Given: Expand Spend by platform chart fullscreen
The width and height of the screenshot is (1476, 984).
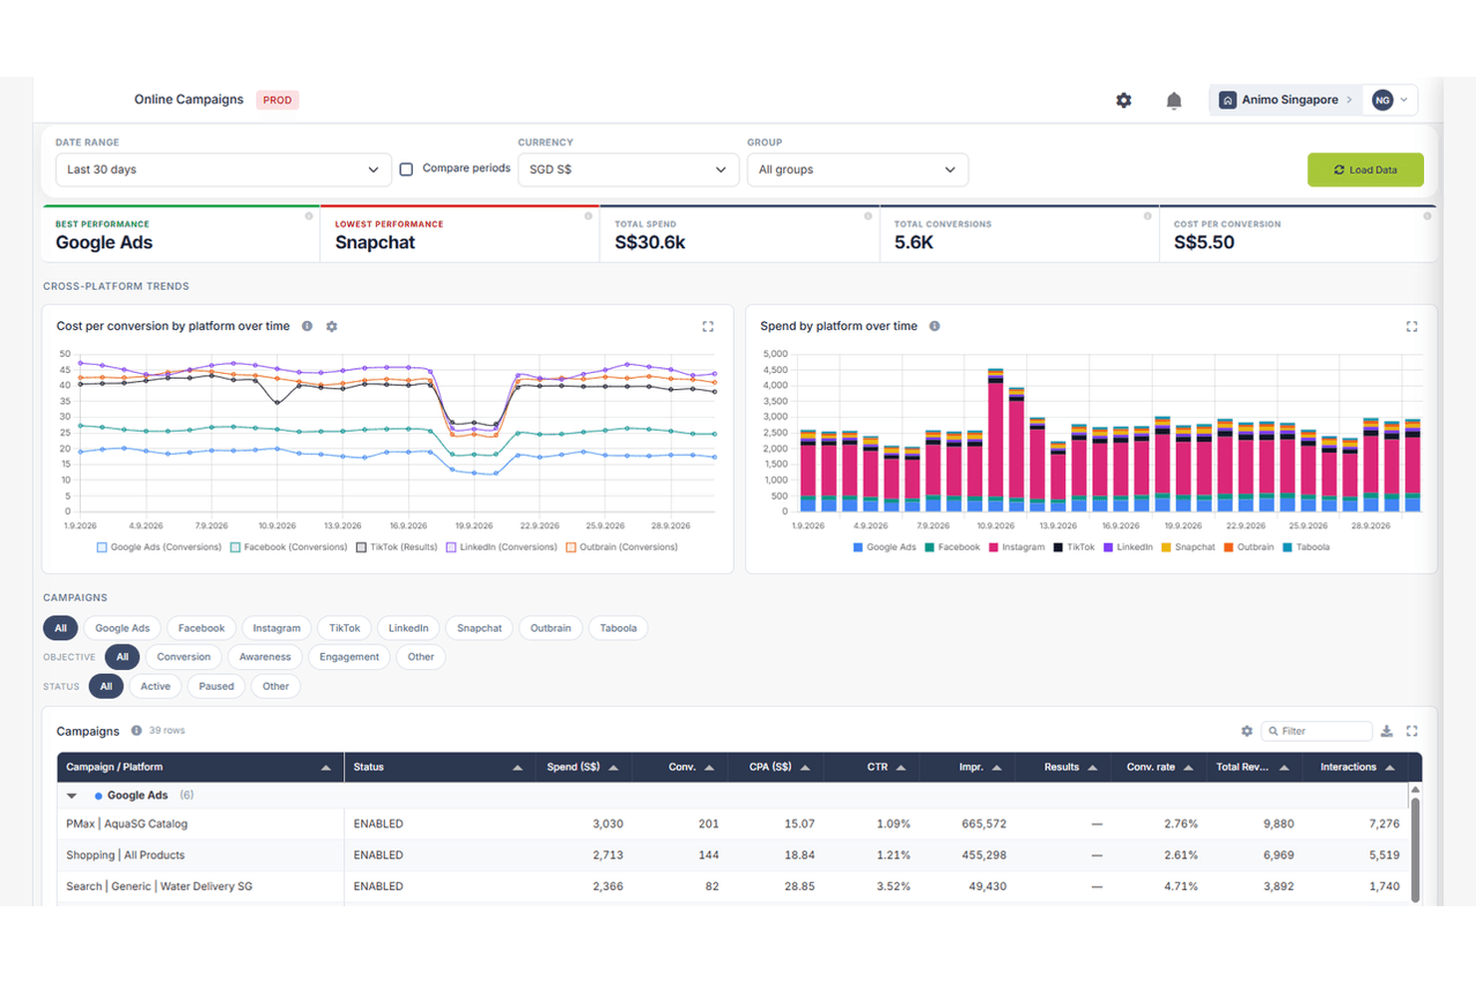Looking at the screenshot, I should (1412, 326).
